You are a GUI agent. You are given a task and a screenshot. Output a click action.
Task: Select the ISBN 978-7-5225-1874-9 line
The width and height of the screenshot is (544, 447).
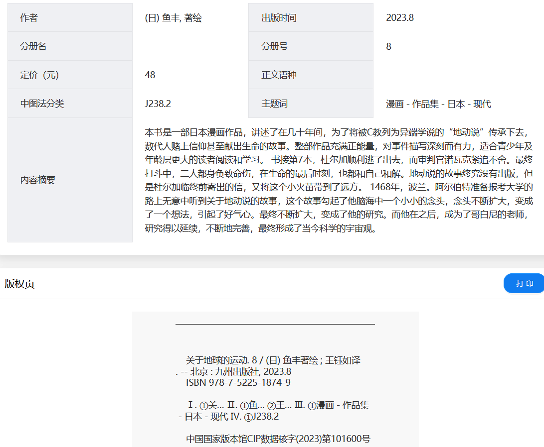point(238,383)
